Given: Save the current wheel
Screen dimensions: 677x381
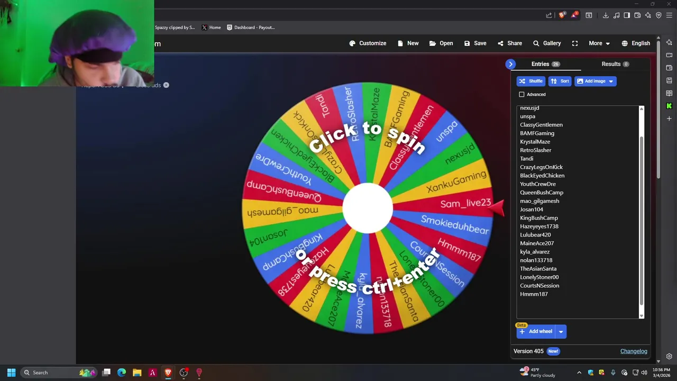Looking at the screenshot, I should point(475,43).
